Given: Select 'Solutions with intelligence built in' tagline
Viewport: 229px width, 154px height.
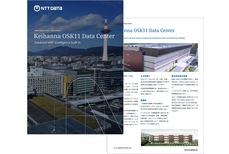Looking at the screenshot, I should [57, 43].
